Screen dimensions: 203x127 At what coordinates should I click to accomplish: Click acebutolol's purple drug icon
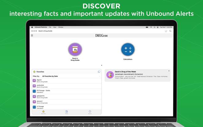pyautogui.click(x=34, y=86)
